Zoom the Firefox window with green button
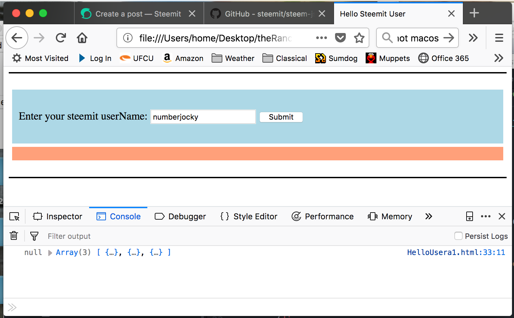Image resolution: width=514 pixels, height=318 pixels. pos(43,13)
